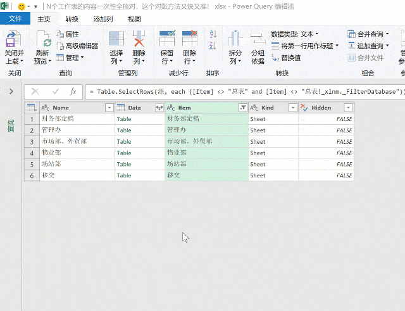Click the Hidden column header
The image size is (405, 311).
click(326, 108)
